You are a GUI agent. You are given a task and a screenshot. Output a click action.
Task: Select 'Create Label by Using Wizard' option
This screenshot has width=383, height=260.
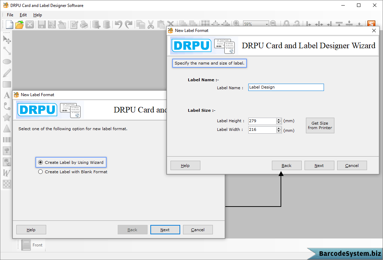point(71,162)
